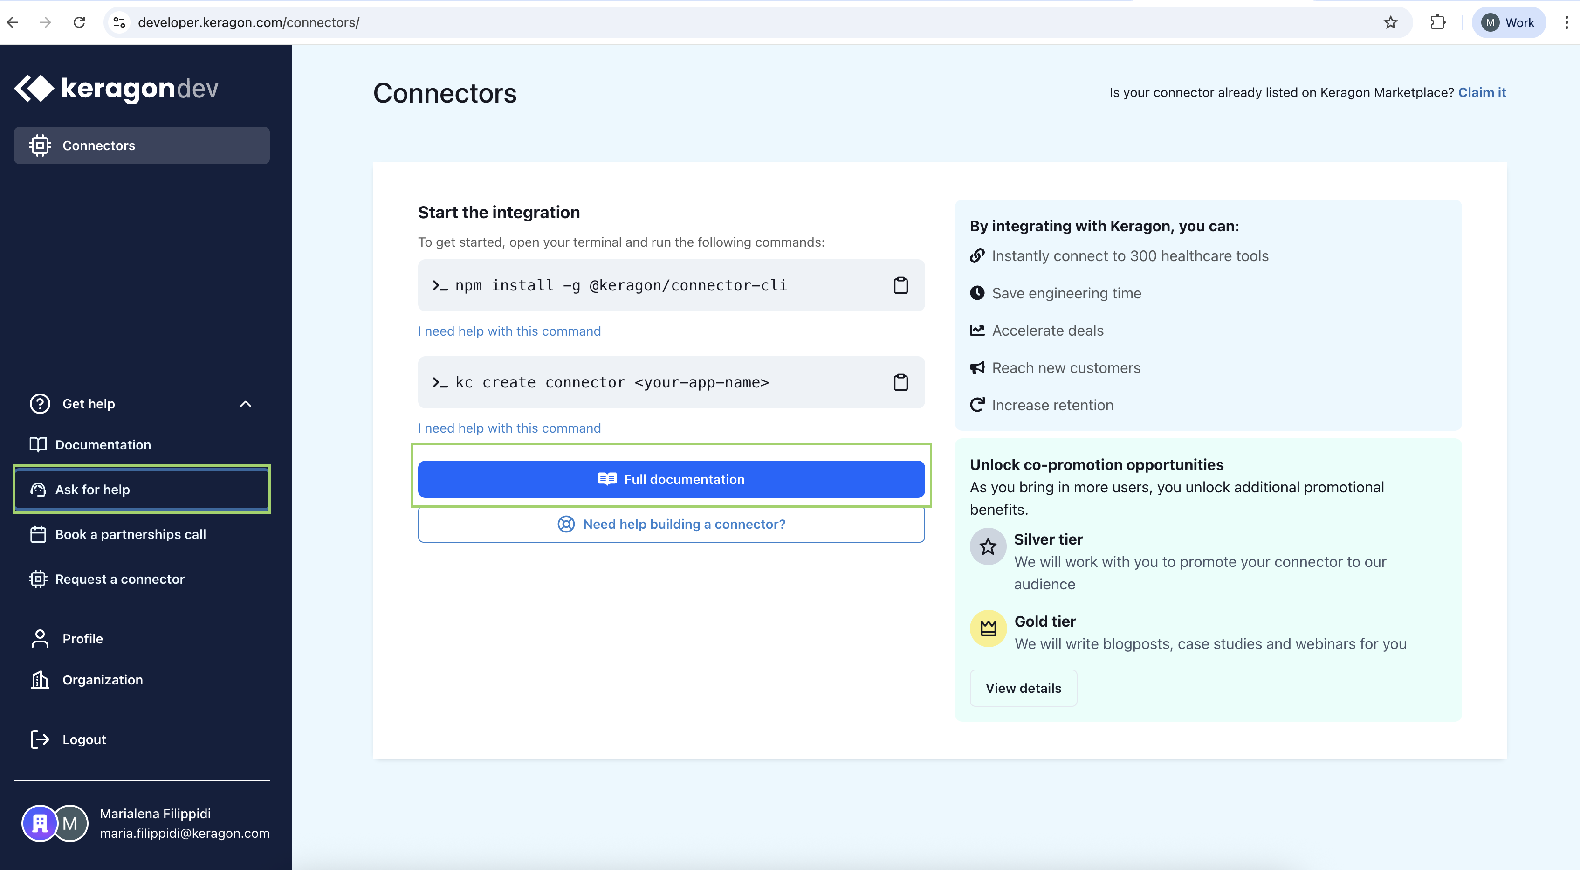Open the Work profile button
The height and width of the screenshot is (870, 1580).
[1508, 23]
